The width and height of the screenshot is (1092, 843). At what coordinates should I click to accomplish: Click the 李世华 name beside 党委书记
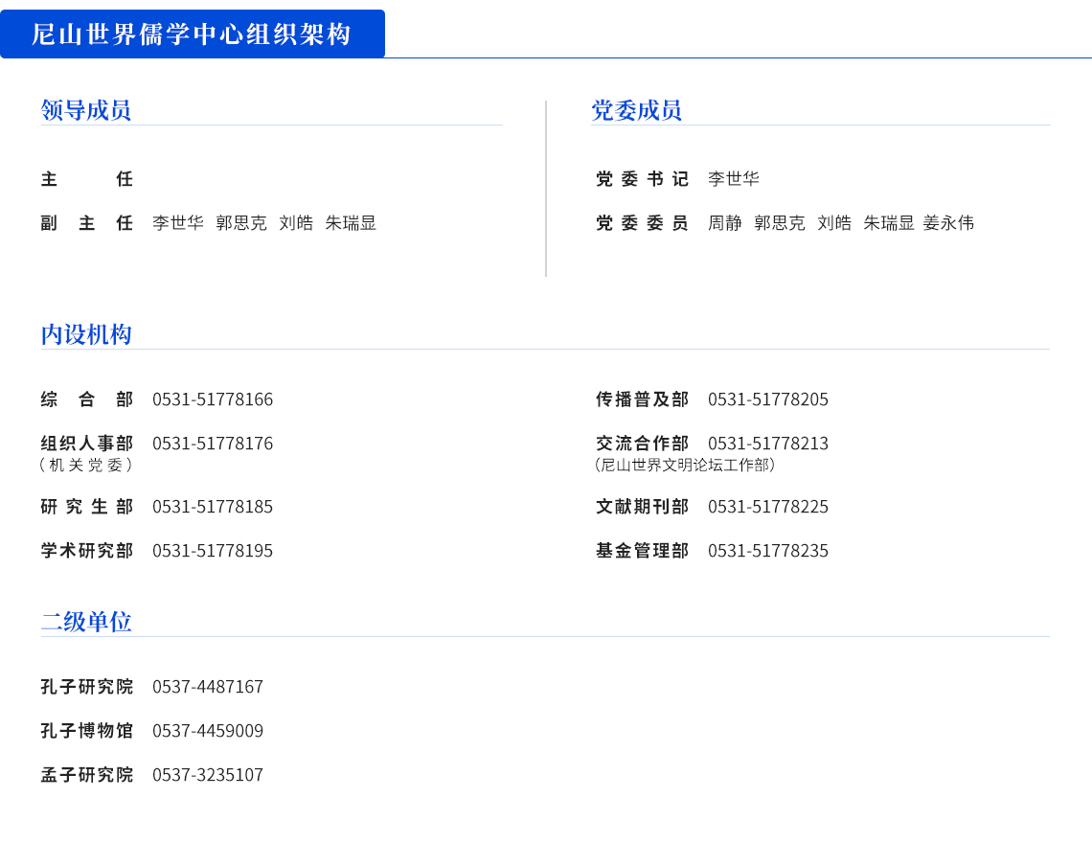[x=733, y=179]
